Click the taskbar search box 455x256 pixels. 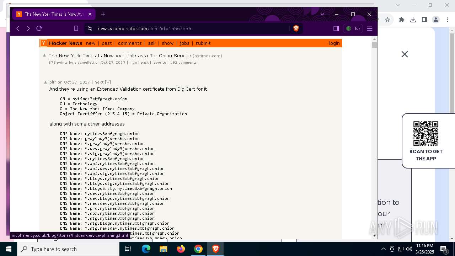point(68,249)
